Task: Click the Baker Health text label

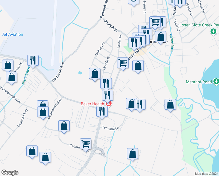Action: (x=93, y=104)
